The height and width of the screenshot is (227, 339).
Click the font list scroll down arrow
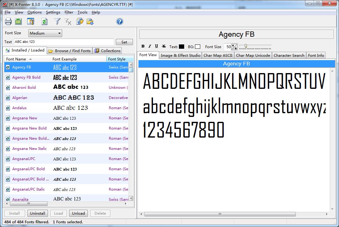[x=131, y=199]
